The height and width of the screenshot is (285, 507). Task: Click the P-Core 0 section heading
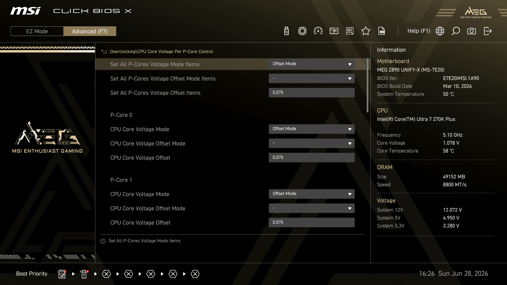[x=121, y=115]
